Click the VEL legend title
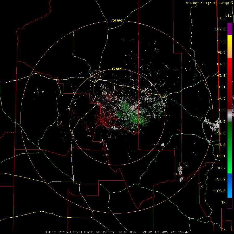Viewport: 234px width, 234px height. (x=228, y=16)
